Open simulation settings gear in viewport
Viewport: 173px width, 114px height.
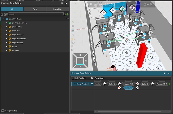[x=91, y=4]
